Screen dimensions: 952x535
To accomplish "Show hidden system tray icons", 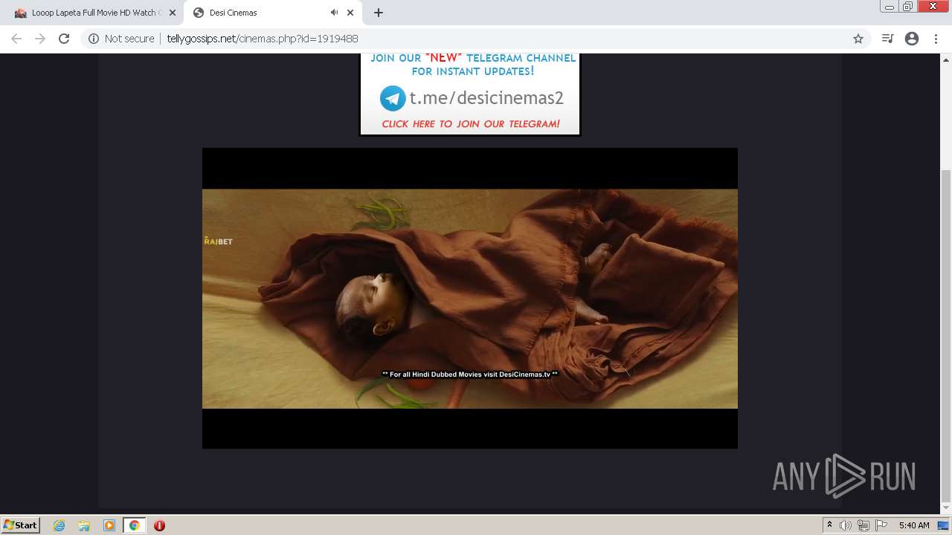I will pyautogui.click(x=829, y=525).
